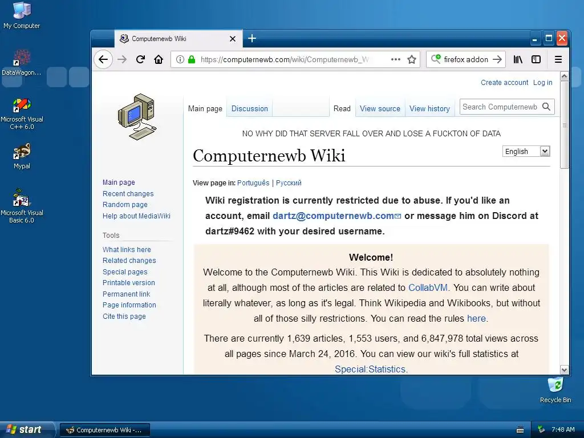Select the Read tab
The height and width of the screenshot is (438, 584).
342,108
